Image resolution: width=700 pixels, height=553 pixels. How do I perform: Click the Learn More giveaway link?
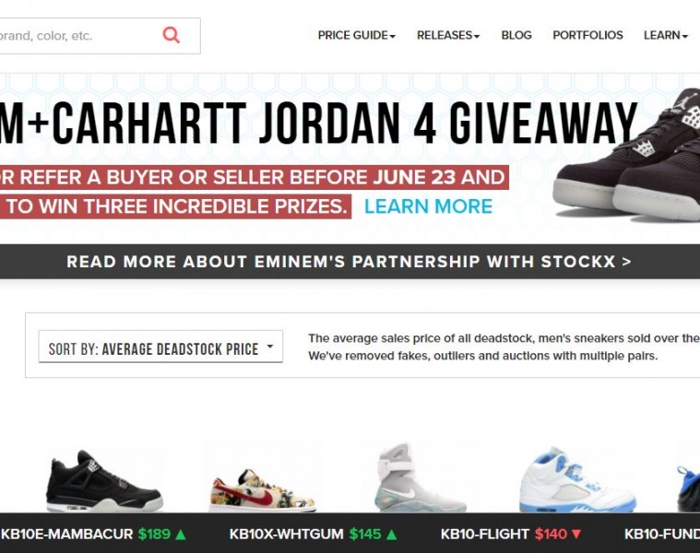(x=428, y=206)
